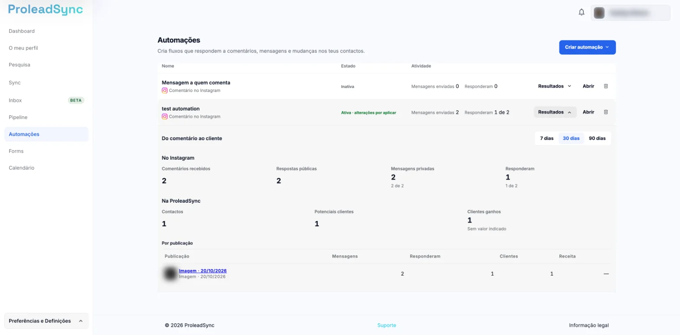This screenshot has height=335, width=680.
Task: Click the "Comentários recebidos" metric
Action: coord(186,169)
